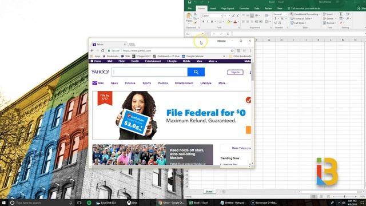366x206 pixels.
Task: Open the Delete cells dropdown in Excel
Action: tap(329, 18)
